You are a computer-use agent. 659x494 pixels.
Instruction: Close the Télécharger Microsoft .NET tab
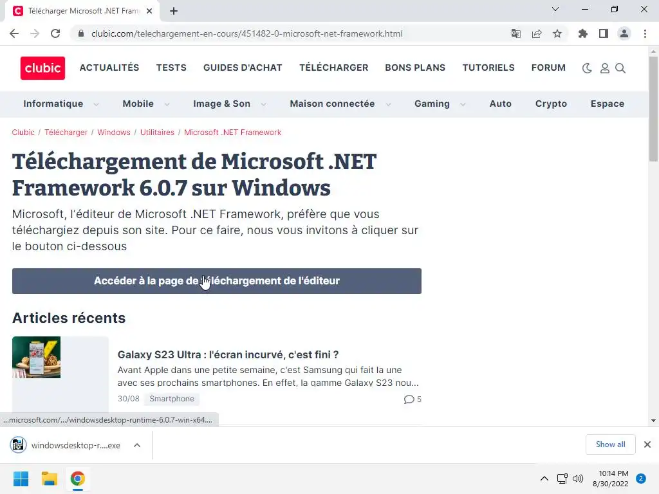(149, 11)
